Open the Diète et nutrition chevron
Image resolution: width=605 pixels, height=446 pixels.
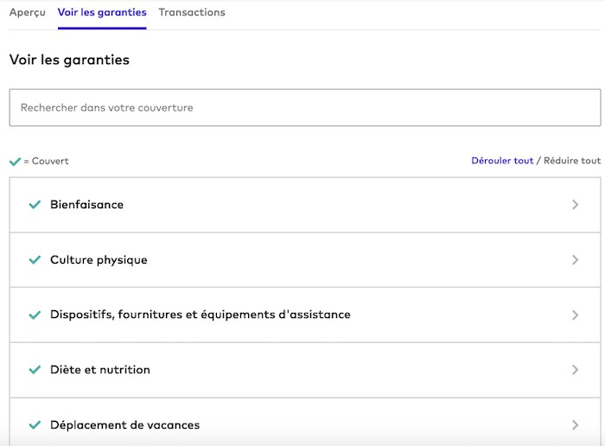click(576, 370)
